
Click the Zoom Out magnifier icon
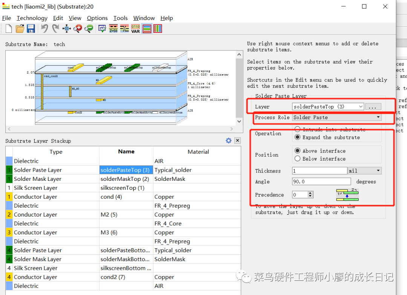[x=89, y=29]
